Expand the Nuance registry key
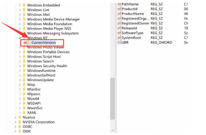 pos(15,117)
